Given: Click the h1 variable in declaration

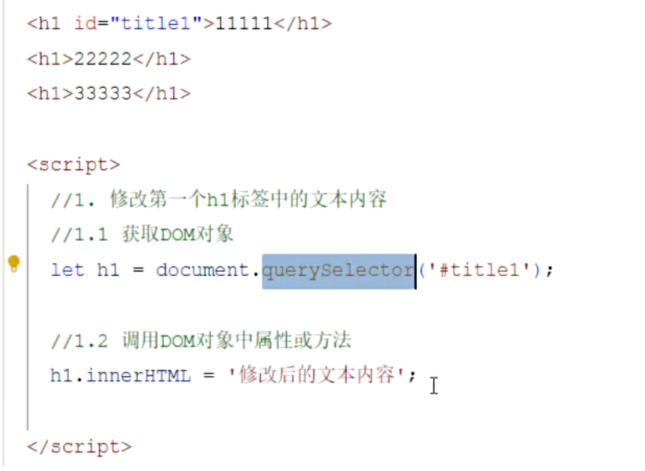Looking at the screenshot, I should (x=108, y=270).
